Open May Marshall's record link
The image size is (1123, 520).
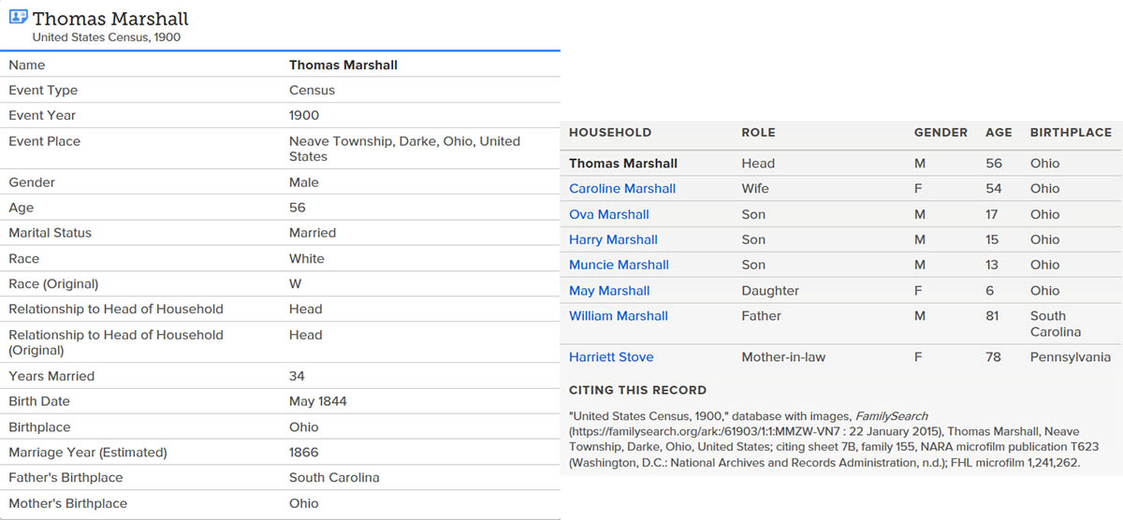click(x=609, y=291)
